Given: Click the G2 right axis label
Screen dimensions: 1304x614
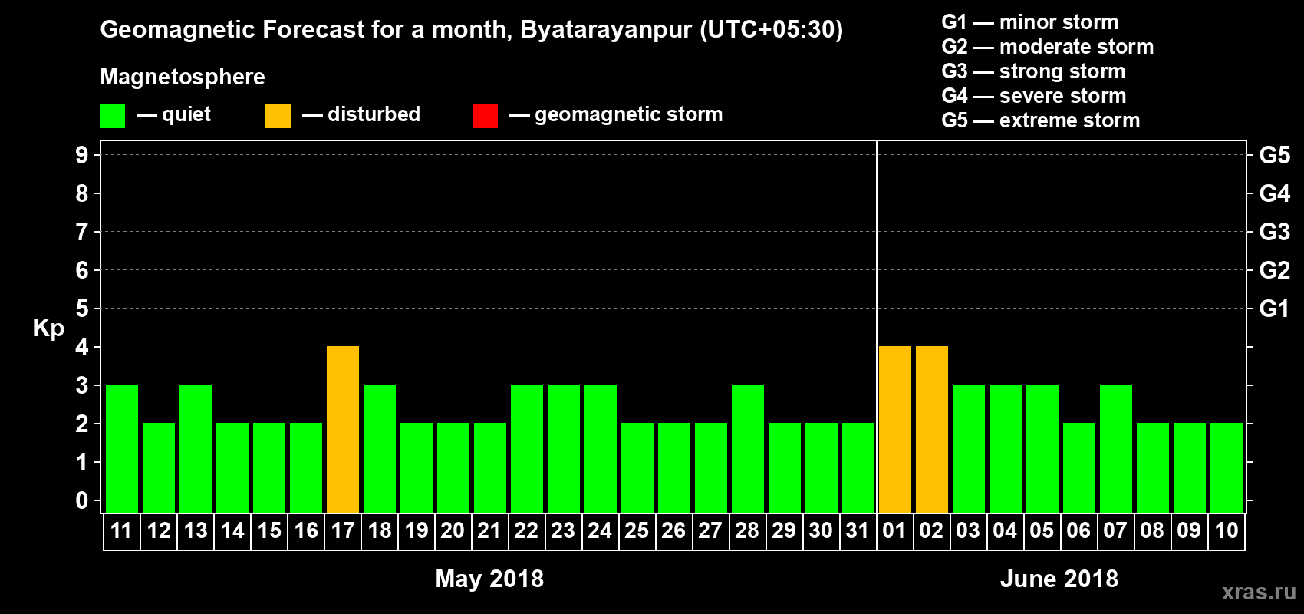Looking at the screenshot, I should (1275, 270).
